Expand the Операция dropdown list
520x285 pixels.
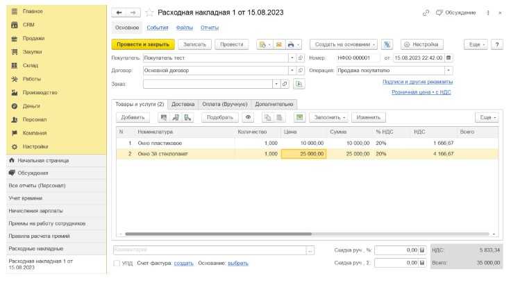tap(448, 71)
